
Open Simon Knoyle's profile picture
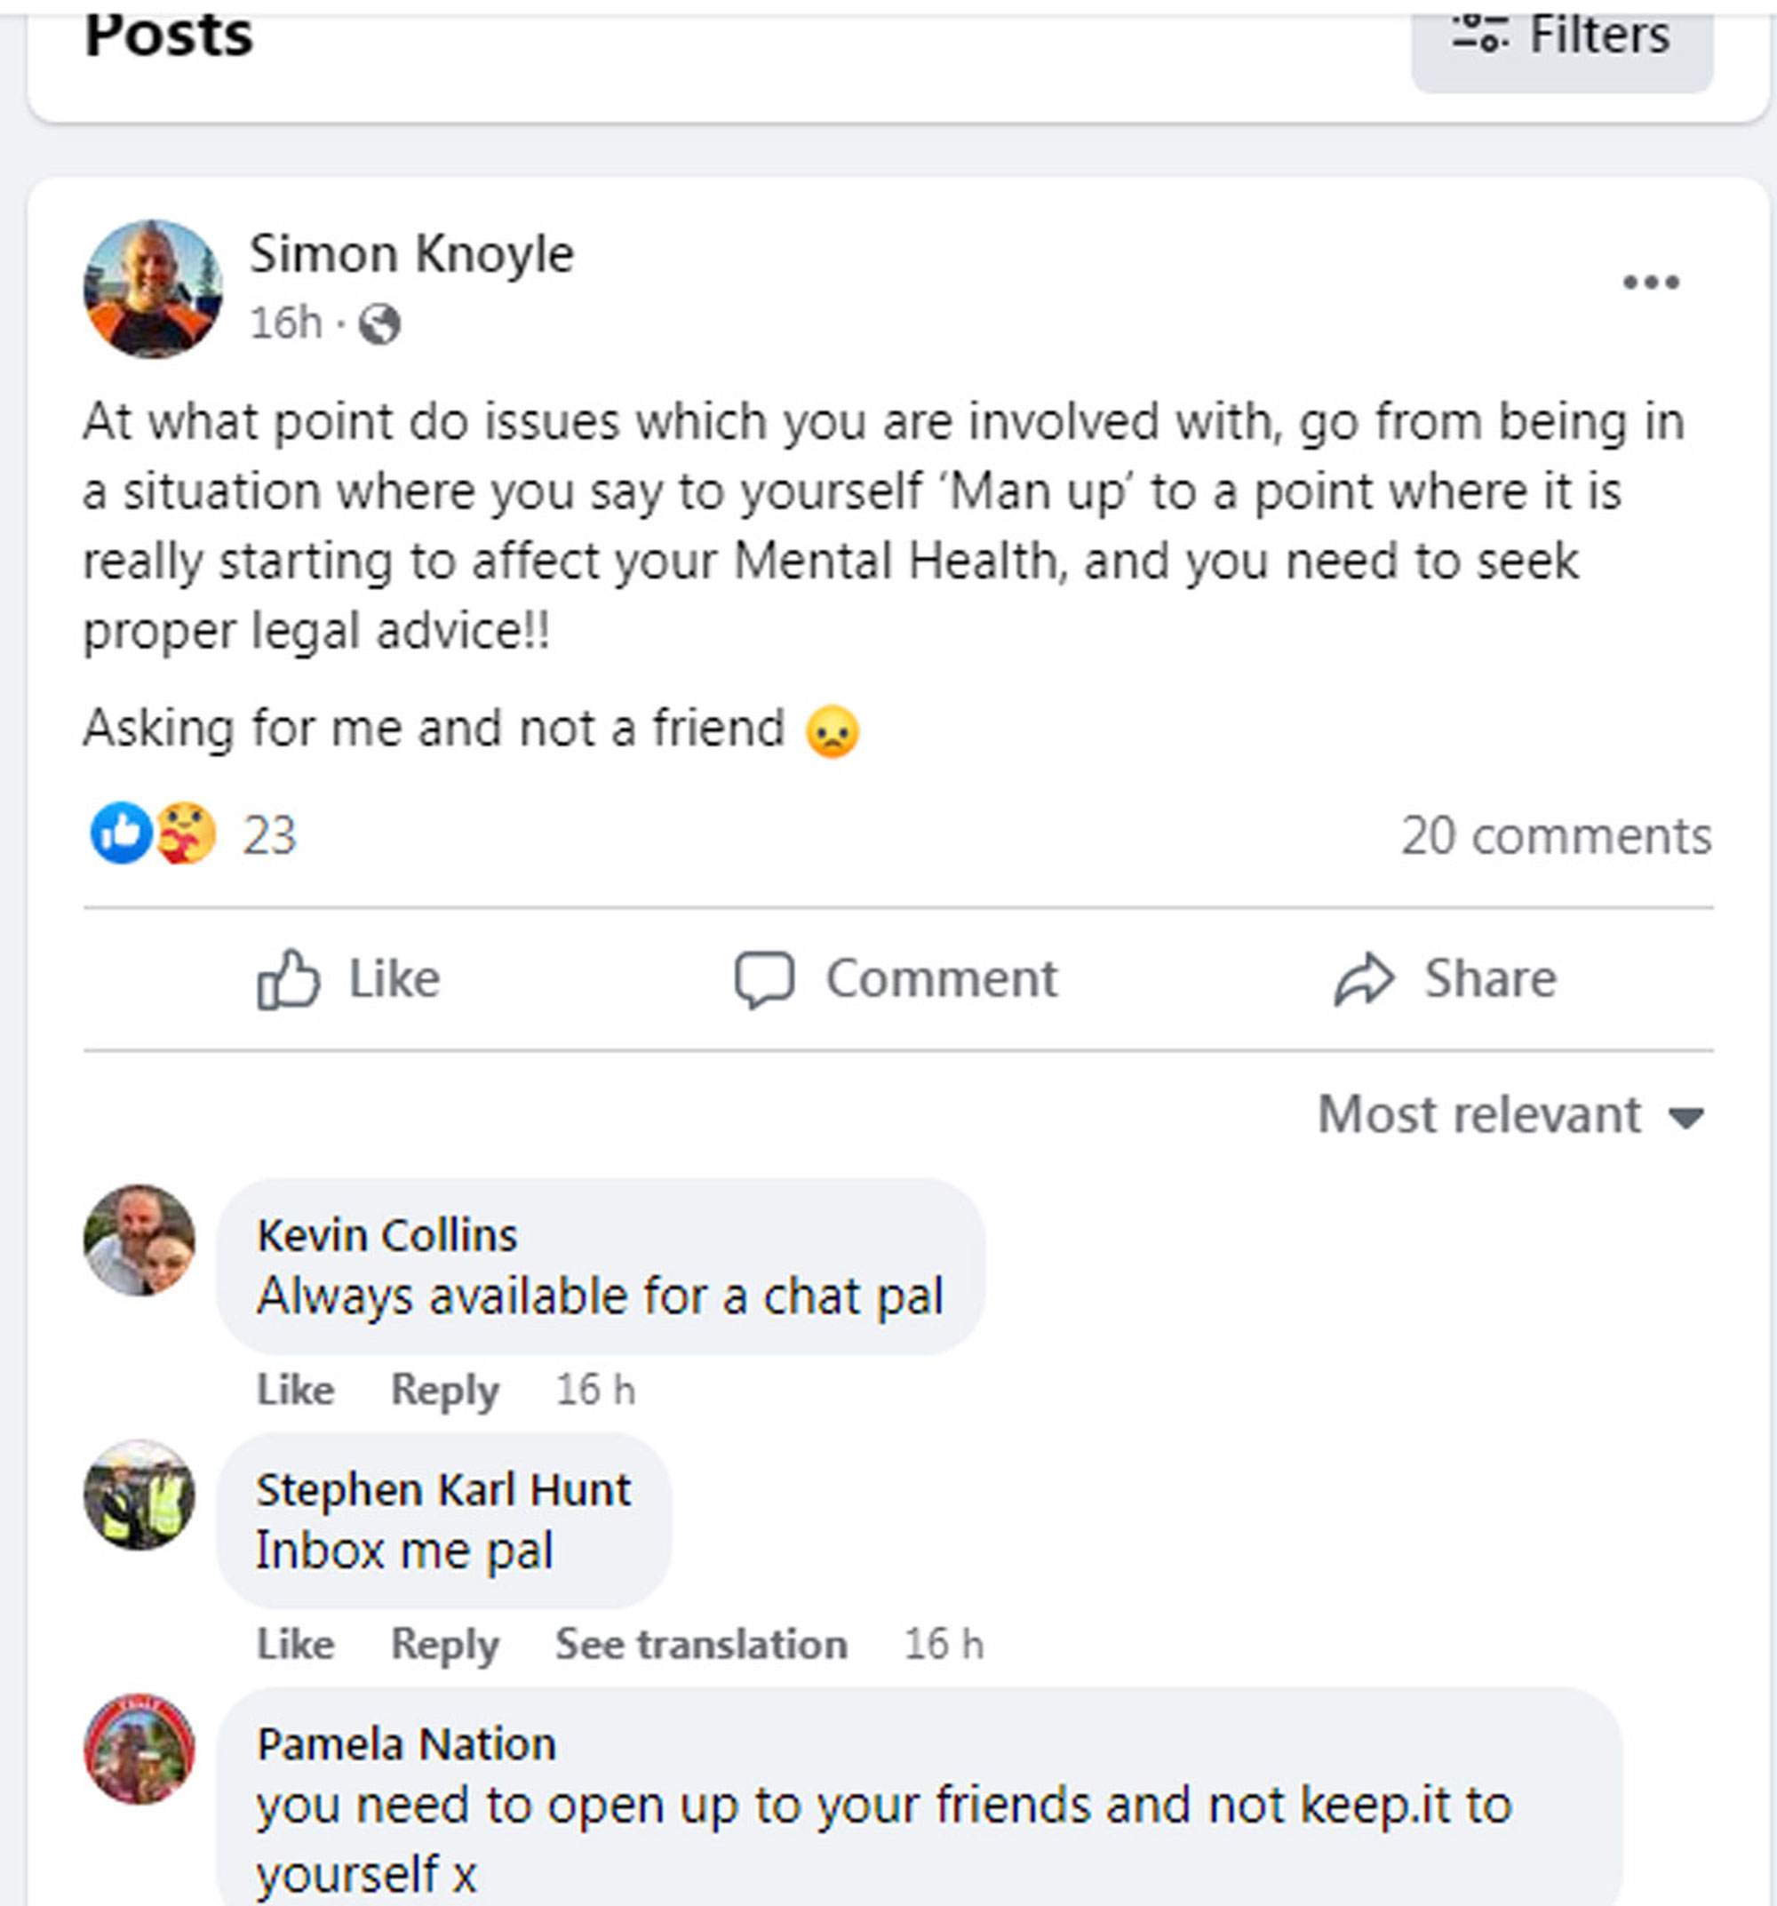tap(154, 289)
